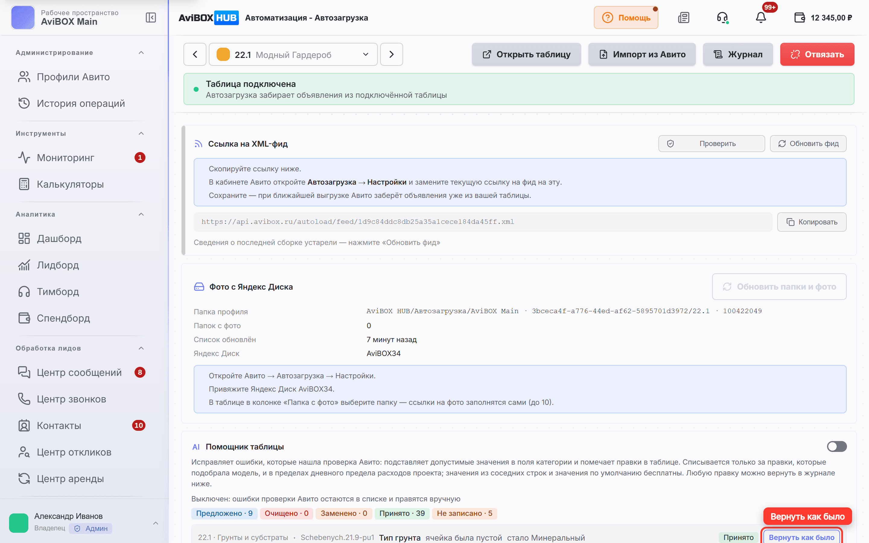Click Импорт из Авито button
This screenshot has height=543, width=869.
642,54
